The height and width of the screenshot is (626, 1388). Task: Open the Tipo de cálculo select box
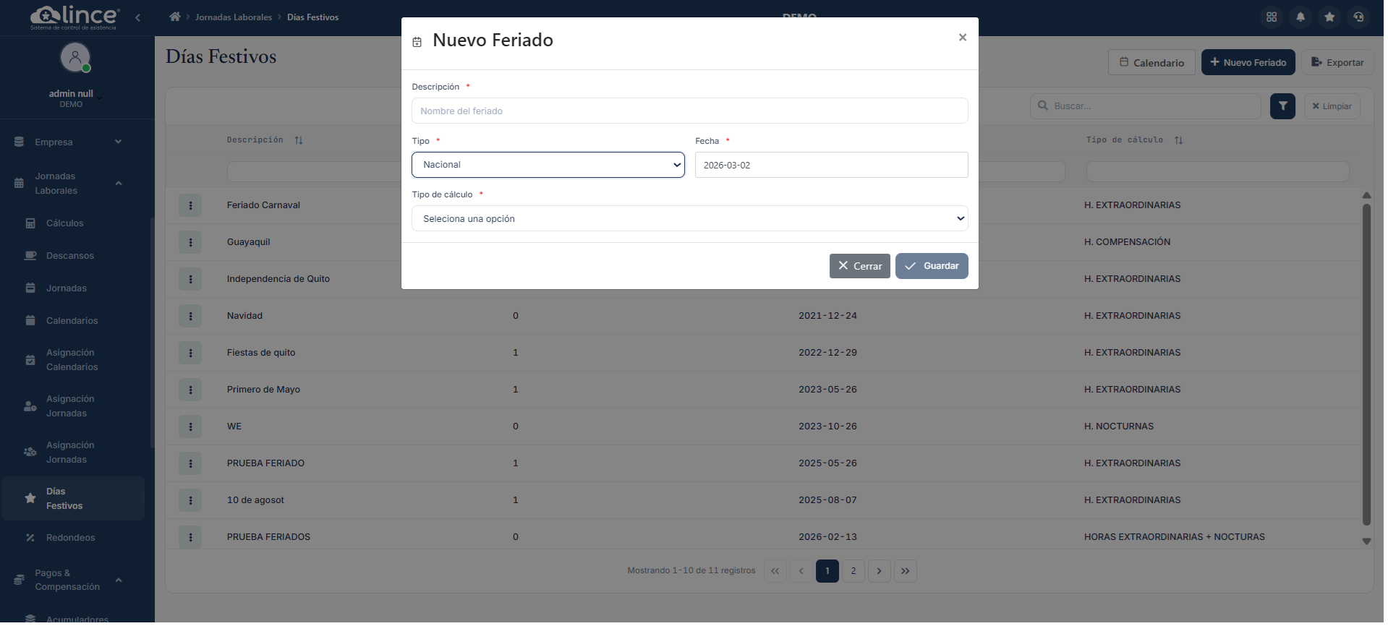pos(689,219)
